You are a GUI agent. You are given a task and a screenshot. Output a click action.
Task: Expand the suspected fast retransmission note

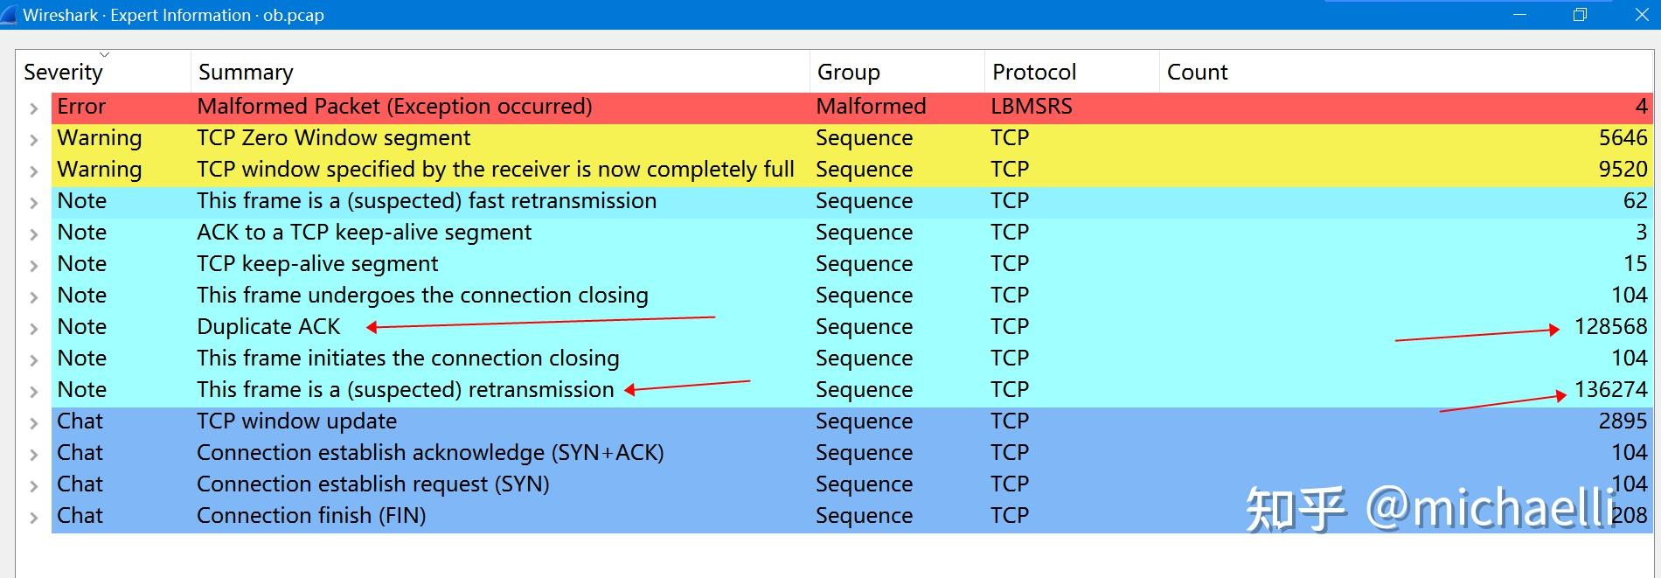[33, 200]
